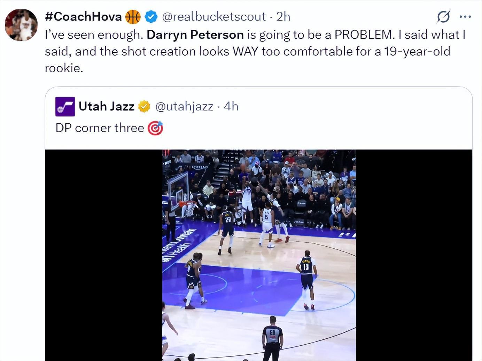Click the #CoachHova display name
This screenshot has height=361, width=482.
click(x=83, y=16)
